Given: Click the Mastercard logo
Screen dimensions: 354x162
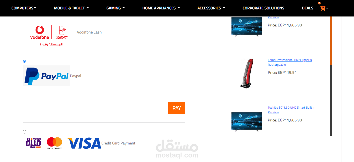Looking at the screenshot, I should (x=54, y=143).
